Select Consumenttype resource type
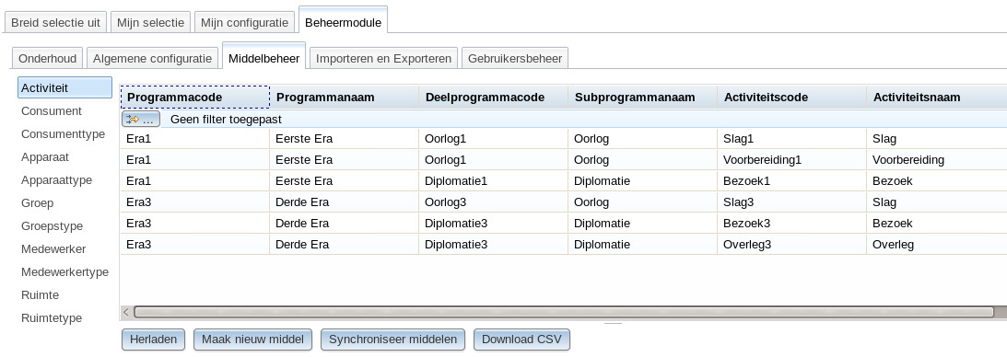 (x=63, y=134)
